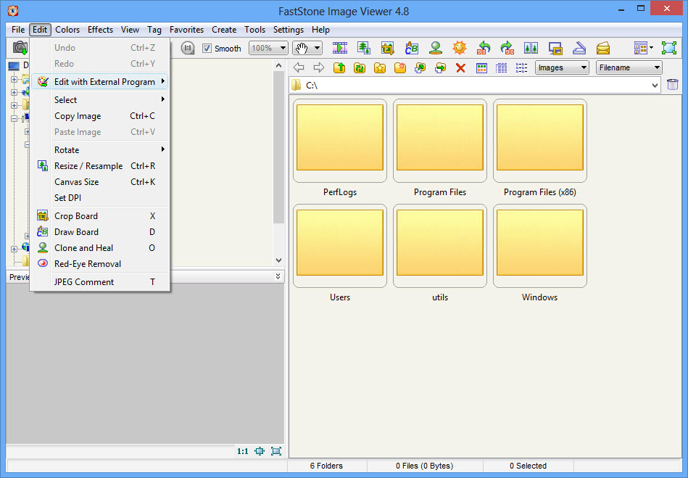Image resolution: width=688 pixels, height=478 pixels.
Task: Click the Rotate Left 90 toolbar icon
Action: (x=484, y=48)
